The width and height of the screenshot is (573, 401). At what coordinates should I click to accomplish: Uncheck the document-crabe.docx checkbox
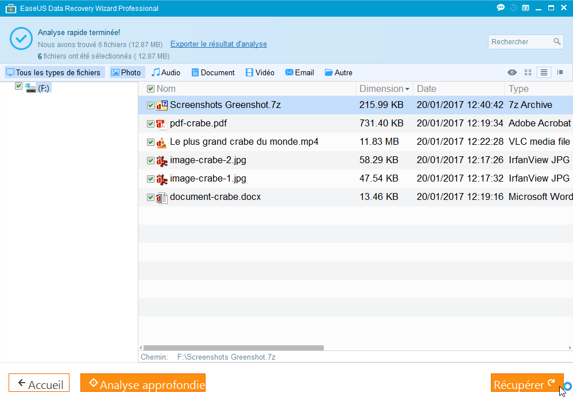pos(150,198)
